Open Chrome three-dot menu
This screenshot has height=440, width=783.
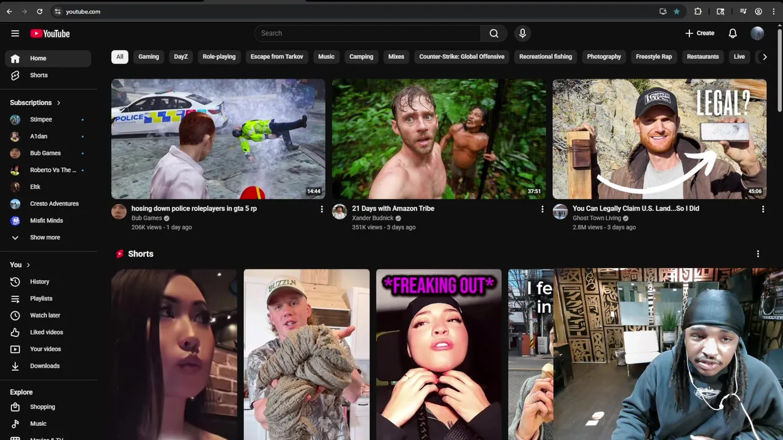pyautogui.click(x=774, y=12)
